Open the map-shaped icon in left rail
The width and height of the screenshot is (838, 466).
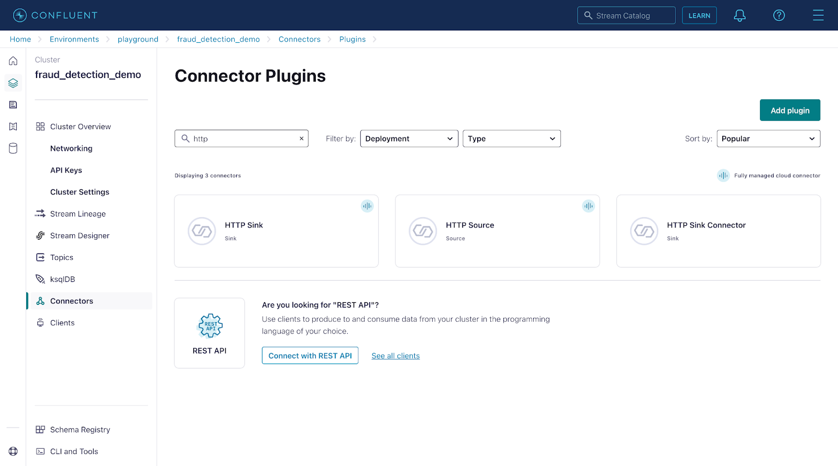(x=13, y=127)
